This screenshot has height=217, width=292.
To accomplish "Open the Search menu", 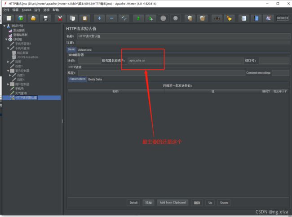I will coord(27,10).
